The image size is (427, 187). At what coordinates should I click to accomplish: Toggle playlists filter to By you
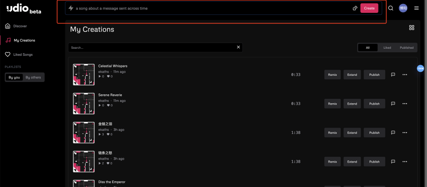[x=14, y=78]
